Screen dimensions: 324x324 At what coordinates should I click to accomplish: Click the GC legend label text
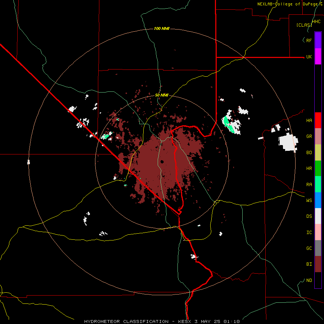[x=309, y=248]
